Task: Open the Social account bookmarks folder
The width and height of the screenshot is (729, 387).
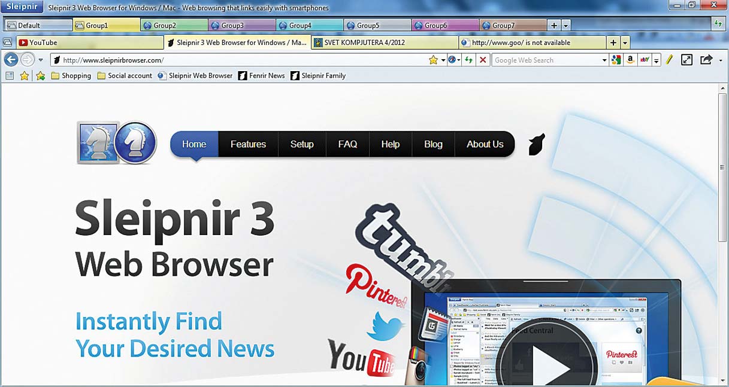Action: click(125, 76)
